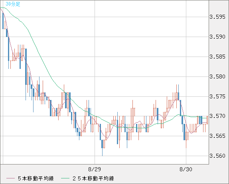The height and width of the screenshot is (184, 229).
Task: Click the 5本移動平均線 legend text
Action: click(36, 178)
